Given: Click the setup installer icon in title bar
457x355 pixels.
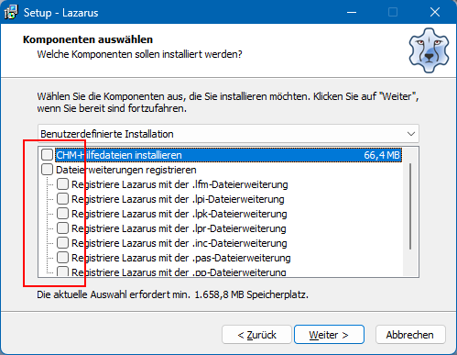Looking at the screenshot, I should click(x=11, y=13).
